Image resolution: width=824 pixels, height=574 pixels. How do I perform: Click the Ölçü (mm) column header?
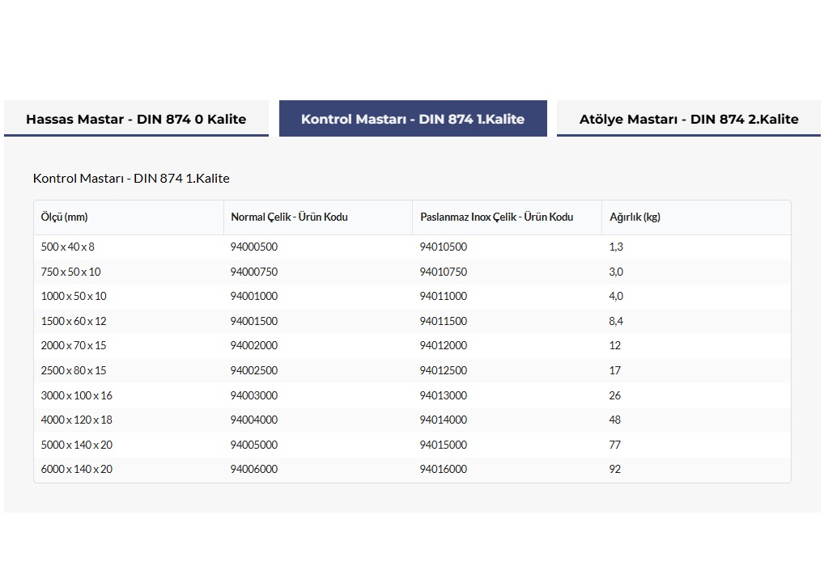point(65,217)
